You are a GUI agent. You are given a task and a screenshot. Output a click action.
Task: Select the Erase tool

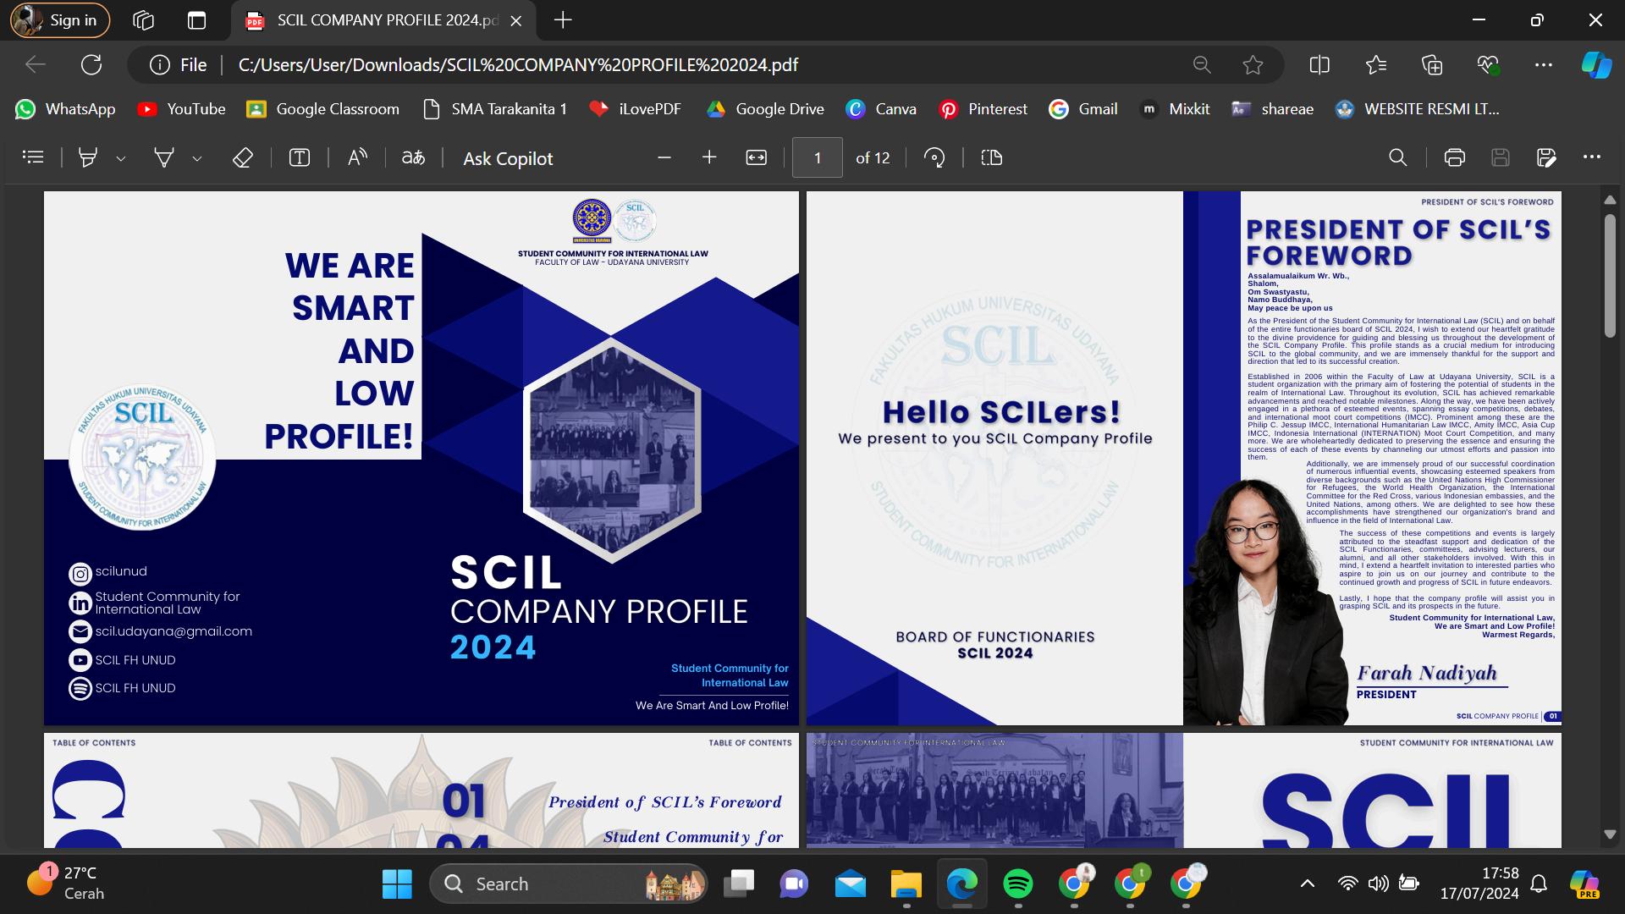(243, 157)
